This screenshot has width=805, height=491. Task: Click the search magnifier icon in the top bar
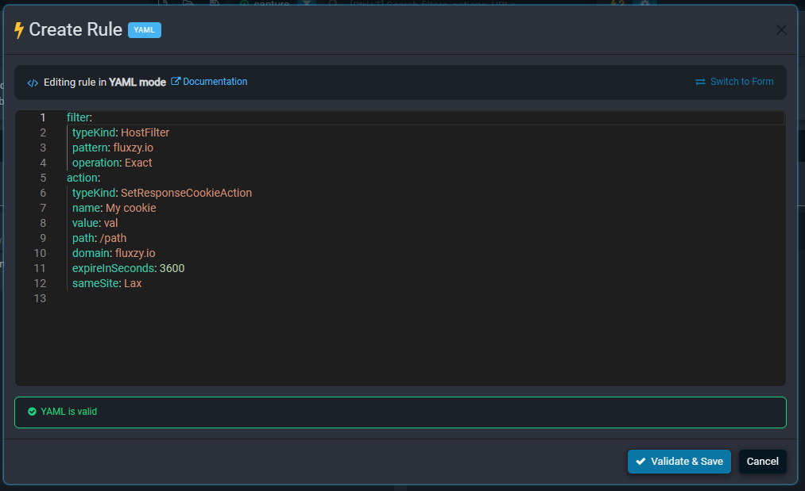click(334, 3)
